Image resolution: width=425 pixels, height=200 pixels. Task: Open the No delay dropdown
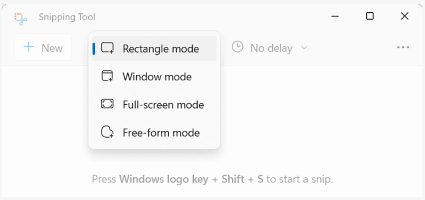(x=270, y=48)
